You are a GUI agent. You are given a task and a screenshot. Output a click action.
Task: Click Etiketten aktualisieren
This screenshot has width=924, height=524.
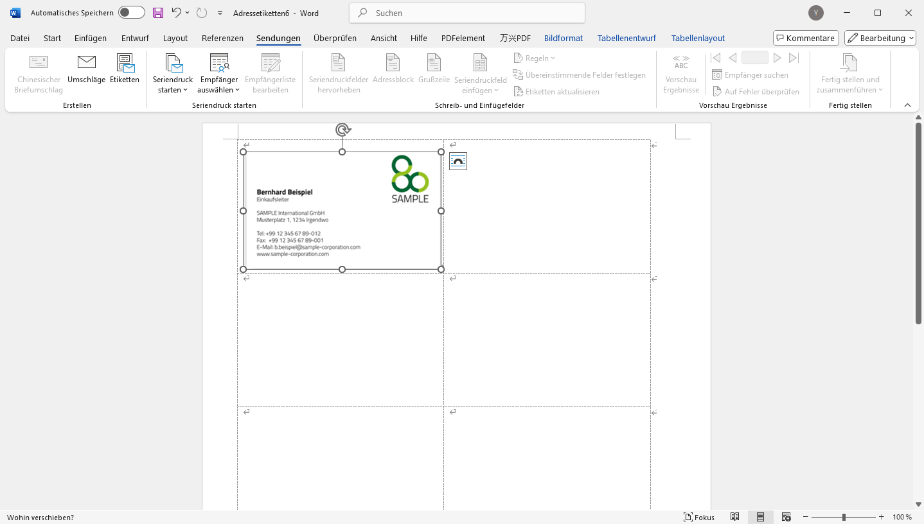pos(556,92)
